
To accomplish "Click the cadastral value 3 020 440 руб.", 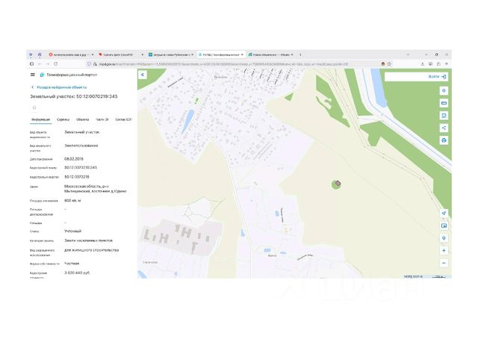I will point(78,273).
